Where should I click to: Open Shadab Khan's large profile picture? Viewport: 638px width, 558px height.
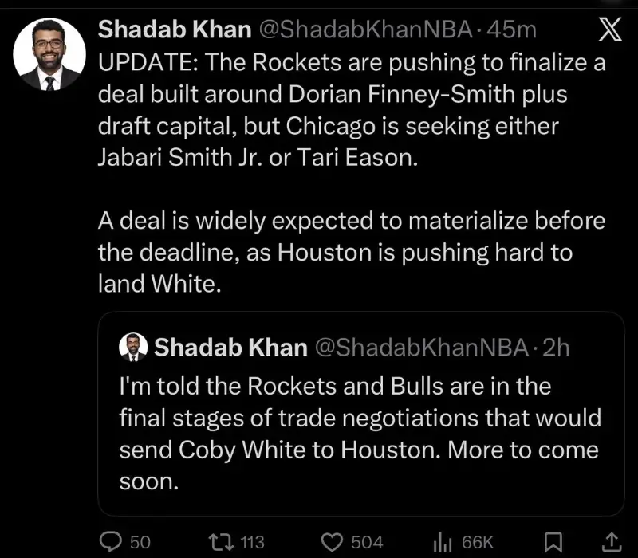click(49, 54)
